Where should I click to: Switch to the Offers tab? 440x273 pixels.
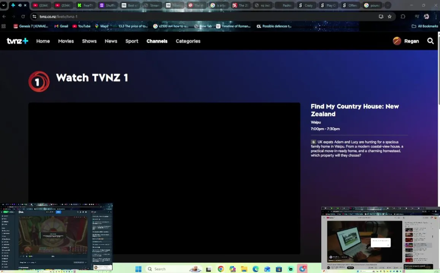coord(351,5)
